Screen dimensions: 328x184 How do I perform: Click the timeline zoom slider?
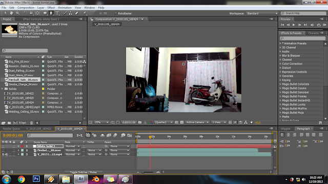coord(148,172)
